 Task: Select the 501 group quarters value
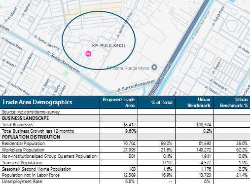click(x=132, y=156)
